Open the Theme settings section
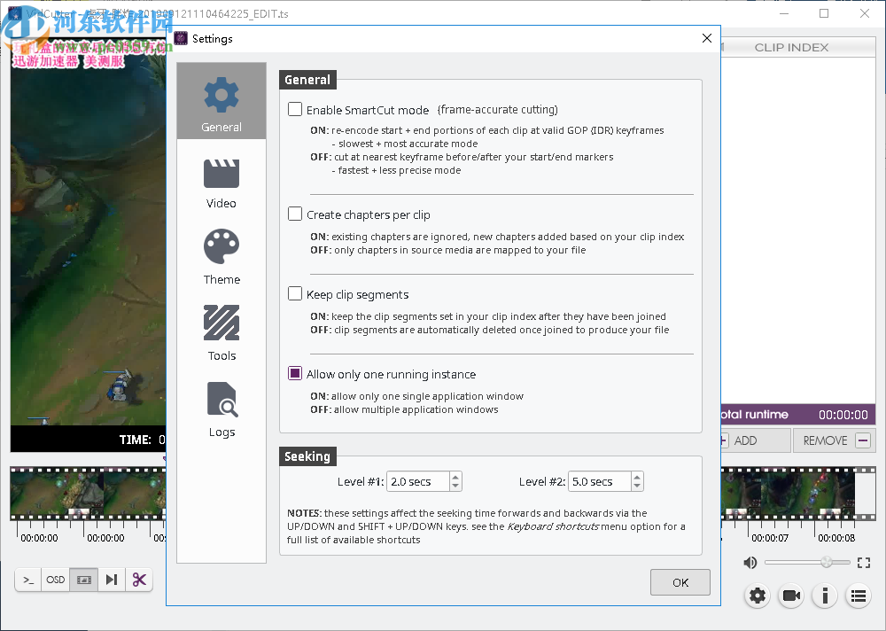 click(x=221, y=257)
